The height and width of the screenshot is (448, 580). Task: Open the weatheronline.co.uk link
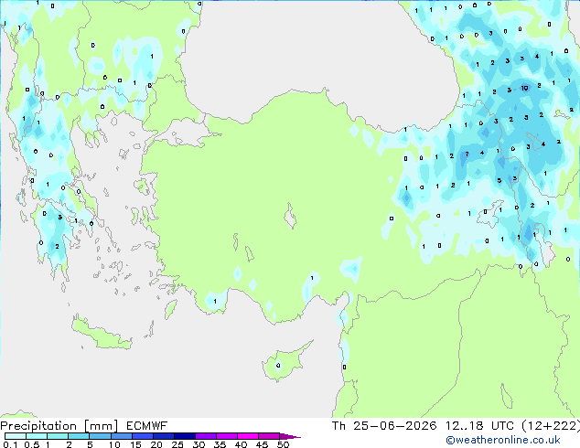click(x=503, y=440)
